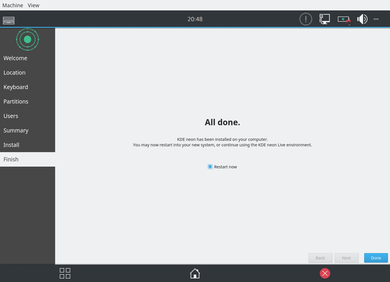Click the Done button

(376, 258)
